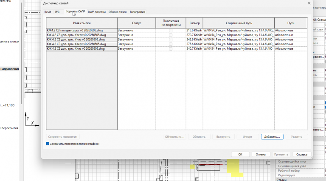Click the Статус column header

click(x=136, y=23)
